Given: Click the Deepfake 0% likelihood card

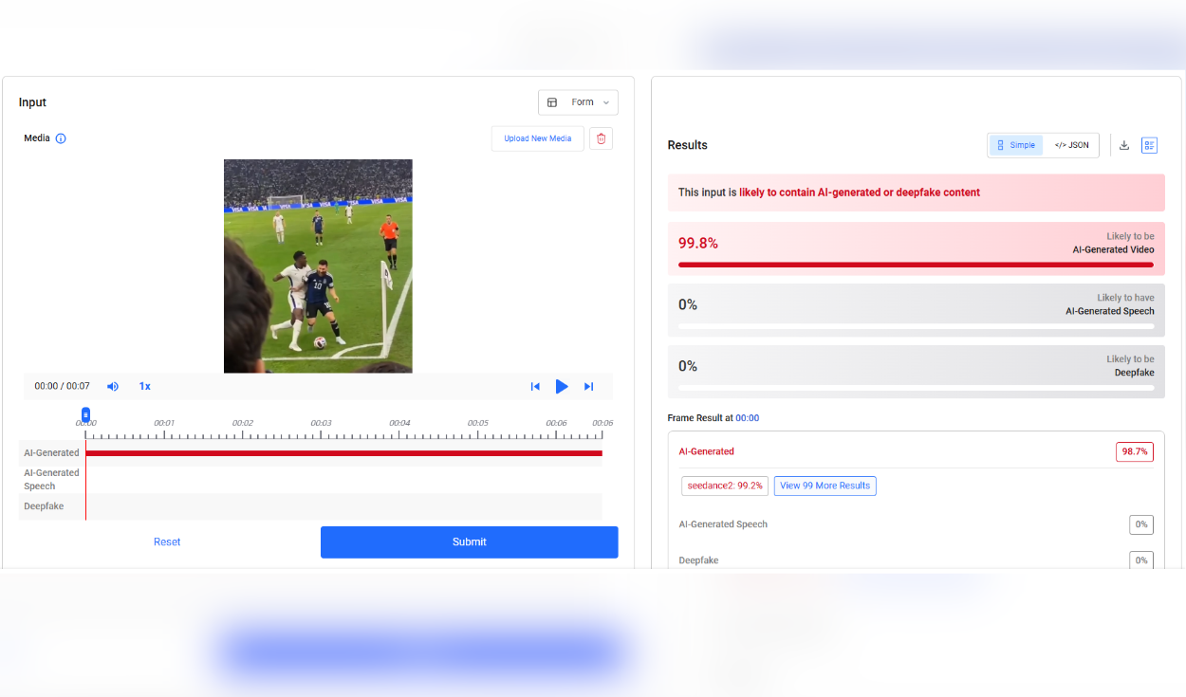Looking at the screenshot, I should click(x=916, y=372).
